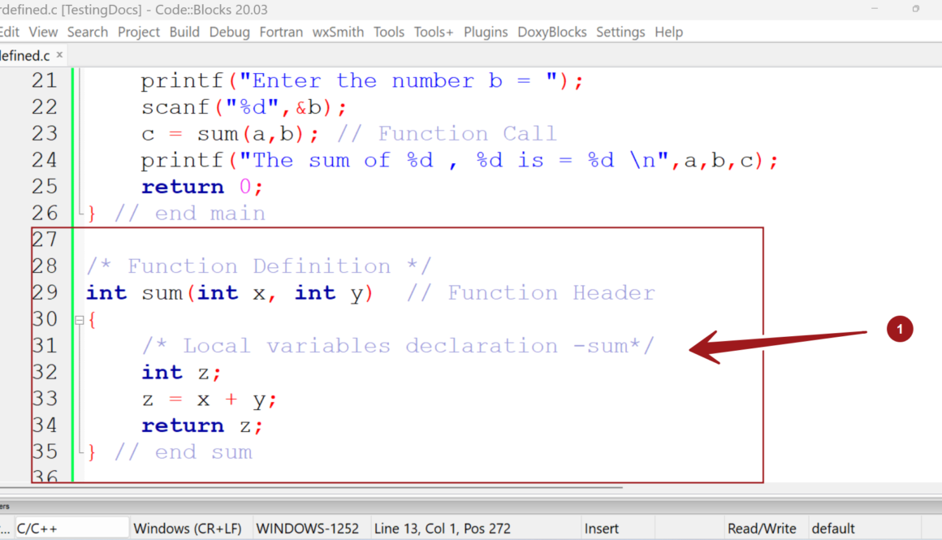Open the Plugins menu
This screenshot has height=540, width=942.
tap(486, 32)
